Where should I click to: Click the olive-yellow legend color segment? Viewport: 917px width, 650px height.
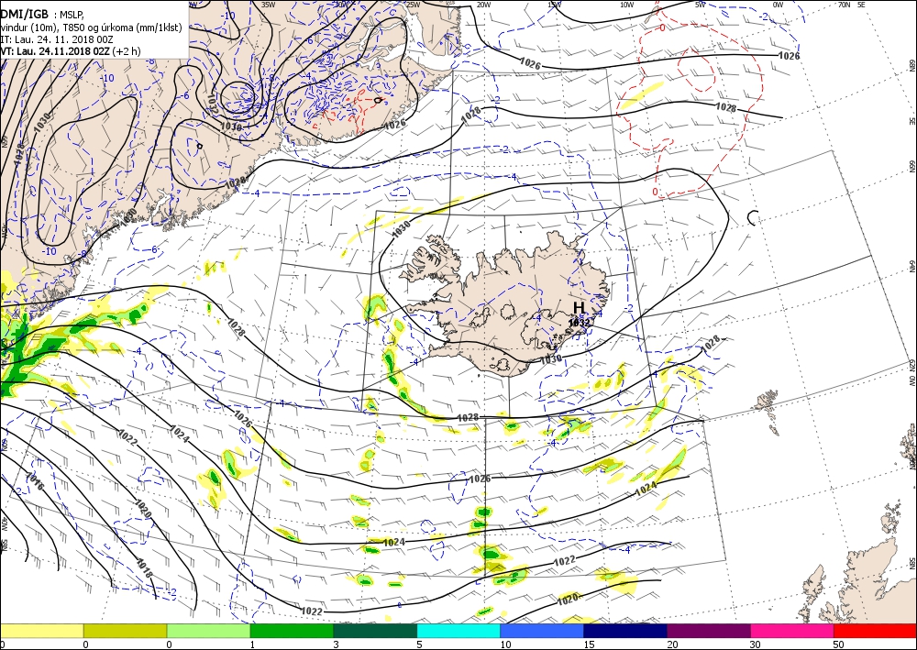click(x=125, y=631)
